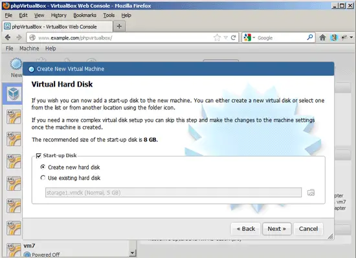Click the search magnifier icon
356x258 pixels.
[x=310, y=38]
